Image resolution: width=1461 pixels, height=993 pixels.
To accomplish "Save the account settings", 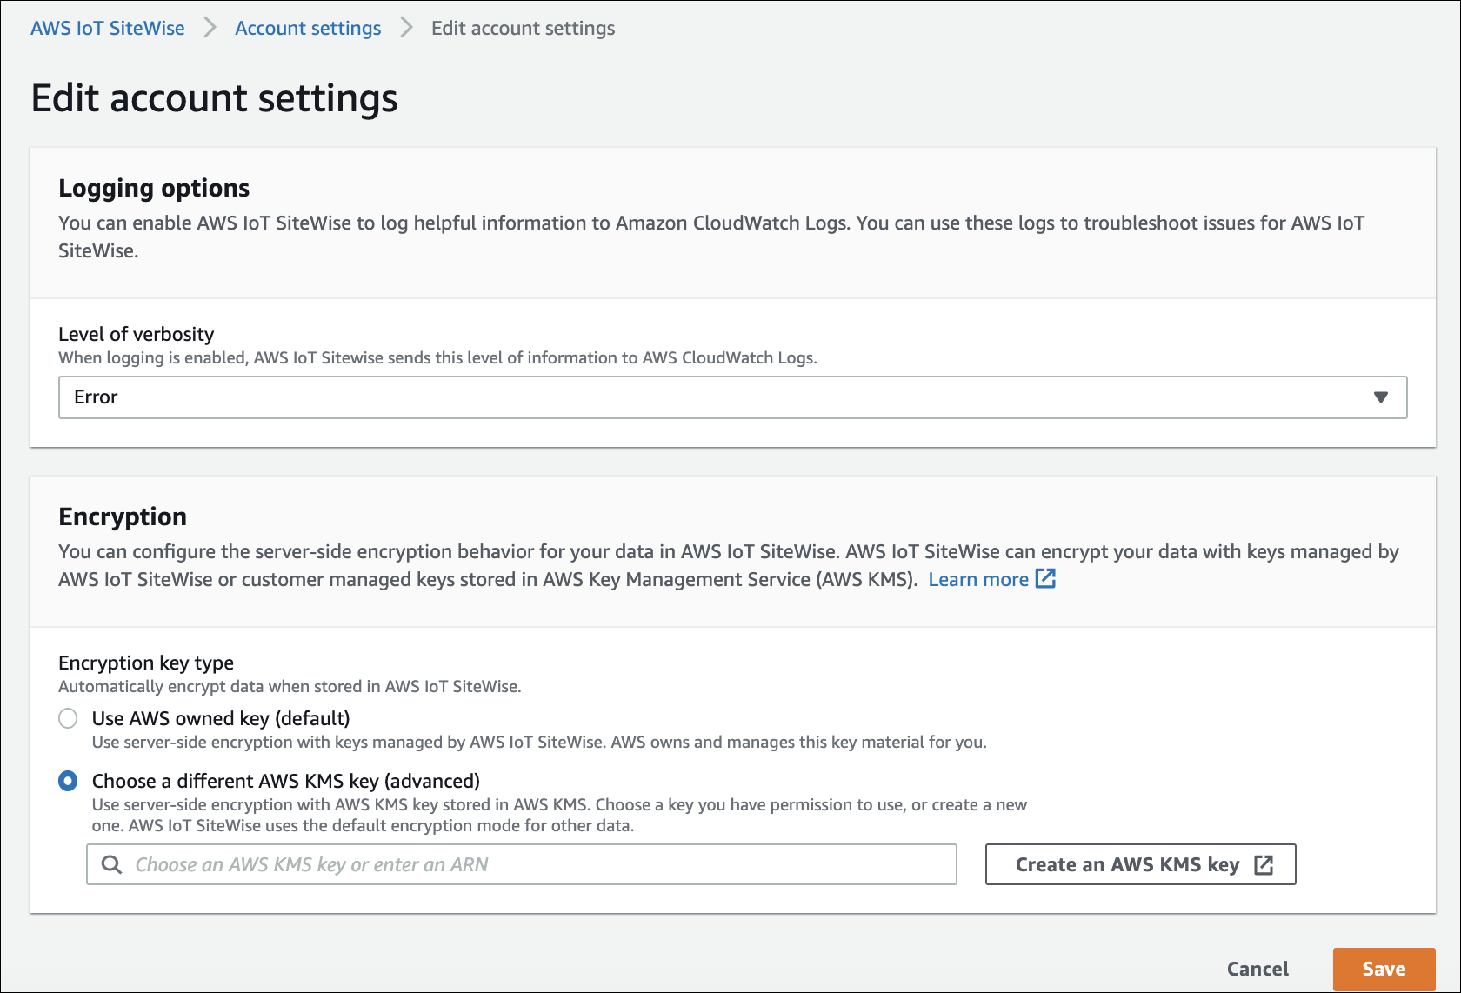I will 1384,969.
